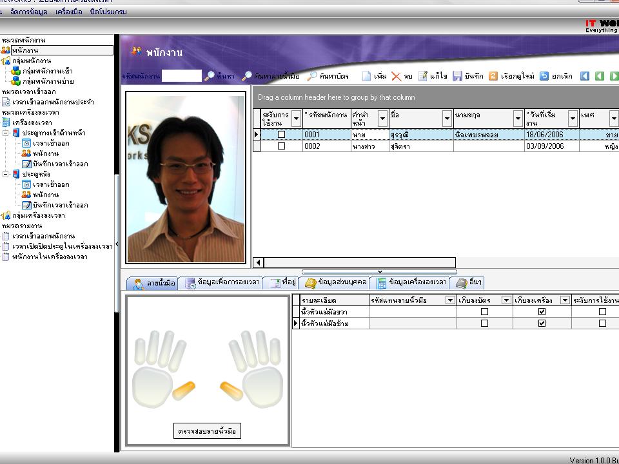Screen dimensions: 619x464
Task: Uncheck เก็บลงเครื่อง for นิ้วหัวแม่มือขวา row
Action: (x=542, y=312)
